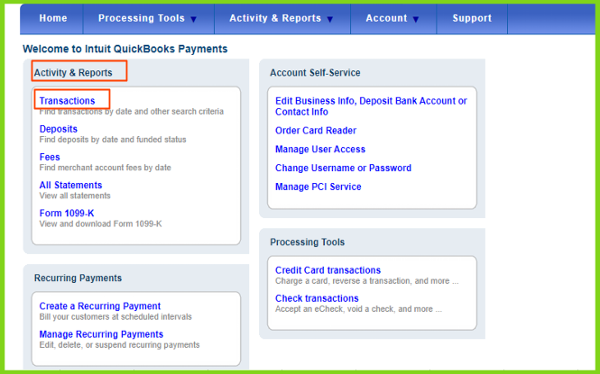Select the Recurring Payments panel heading
This screenshot has height=374, width=600.
(78, 278)
